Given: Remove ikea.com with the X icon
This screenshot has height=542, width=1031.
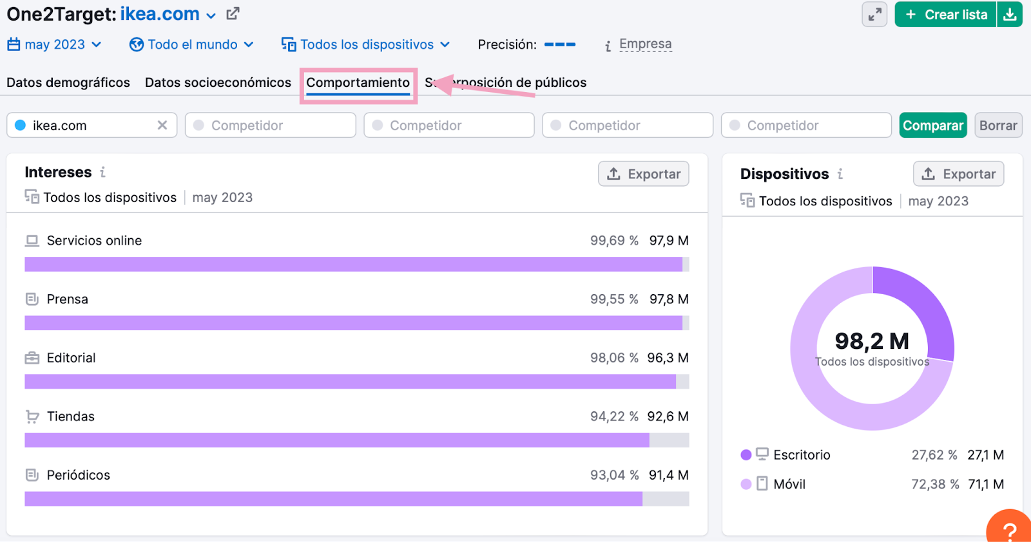Looking at the screenshot, I should coord(162,125).
